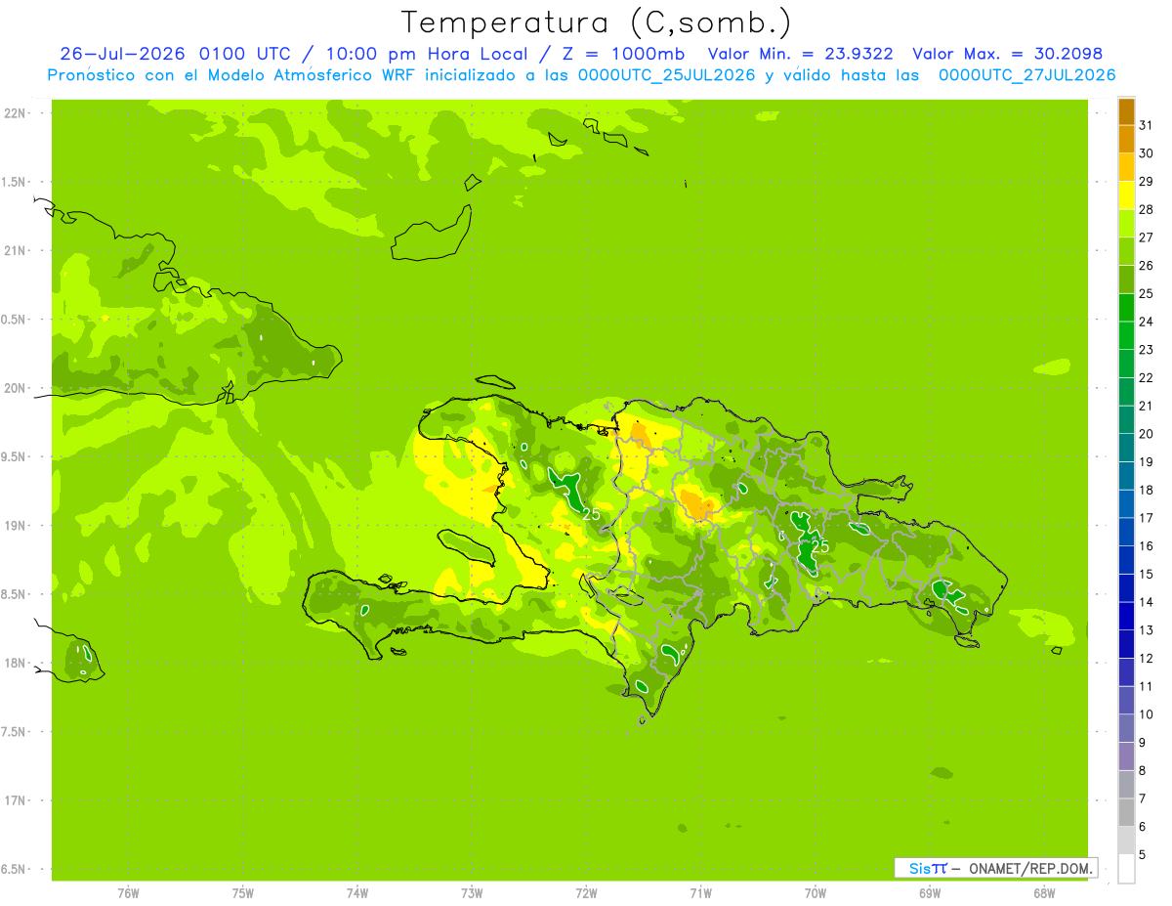Click the 12 label on the color scale
Image resolution: width=1172 pixels, height=906 pixels.
[1146, 658]
